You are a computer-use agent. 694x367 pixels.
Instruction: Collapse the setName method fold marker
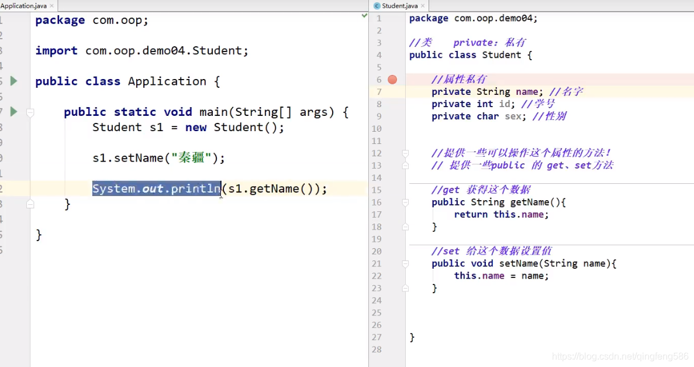405,264
